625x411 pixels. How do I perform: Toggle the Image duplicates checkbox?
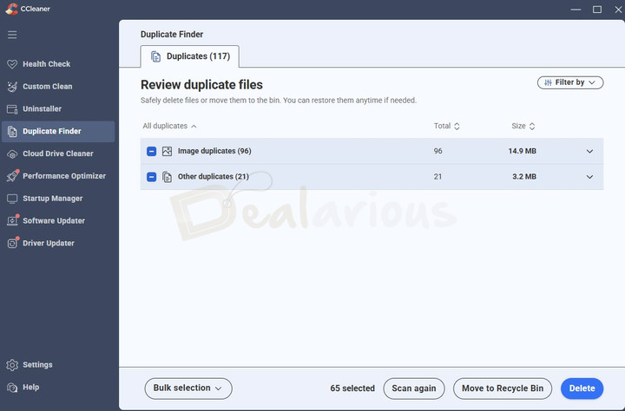click(x=151, y=152)
